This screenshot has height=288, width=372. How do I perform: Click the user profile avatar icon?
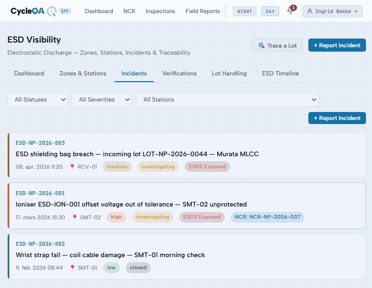point(310,11)
